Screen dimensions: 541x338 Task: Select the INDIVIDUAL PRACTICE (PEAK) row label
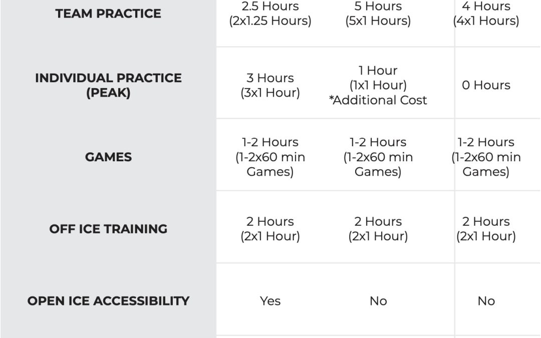108,85
